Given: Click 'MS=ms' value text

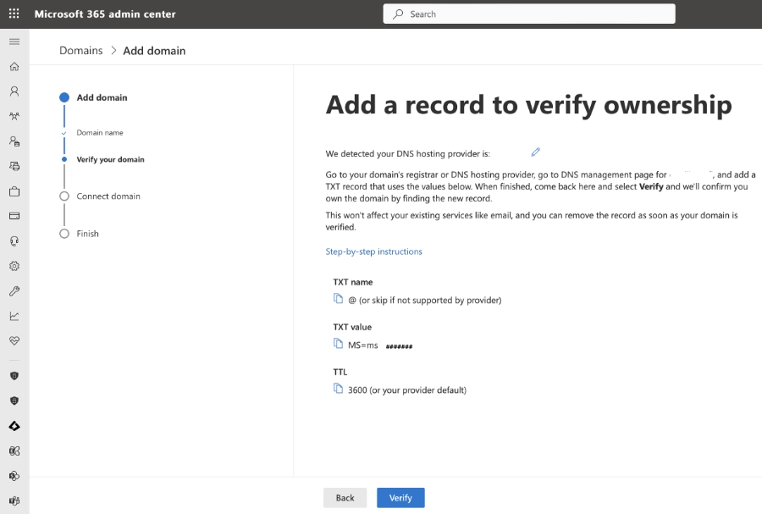Looking at the screenshot, I should click(363, 345).
